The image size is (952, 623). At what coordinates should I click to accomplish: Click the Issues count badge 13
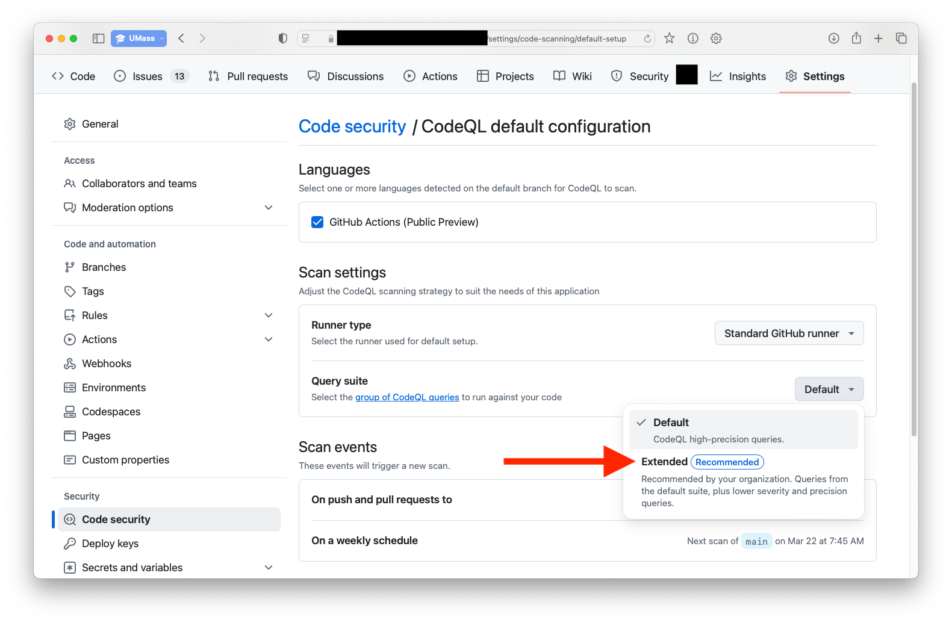pyautogui.click(x=179, y=76)
